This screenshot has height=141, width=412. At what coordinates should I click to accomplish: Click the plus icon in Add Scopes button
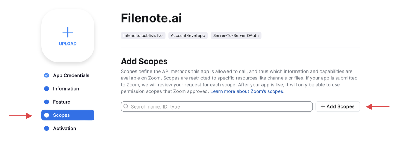point(323,106)
